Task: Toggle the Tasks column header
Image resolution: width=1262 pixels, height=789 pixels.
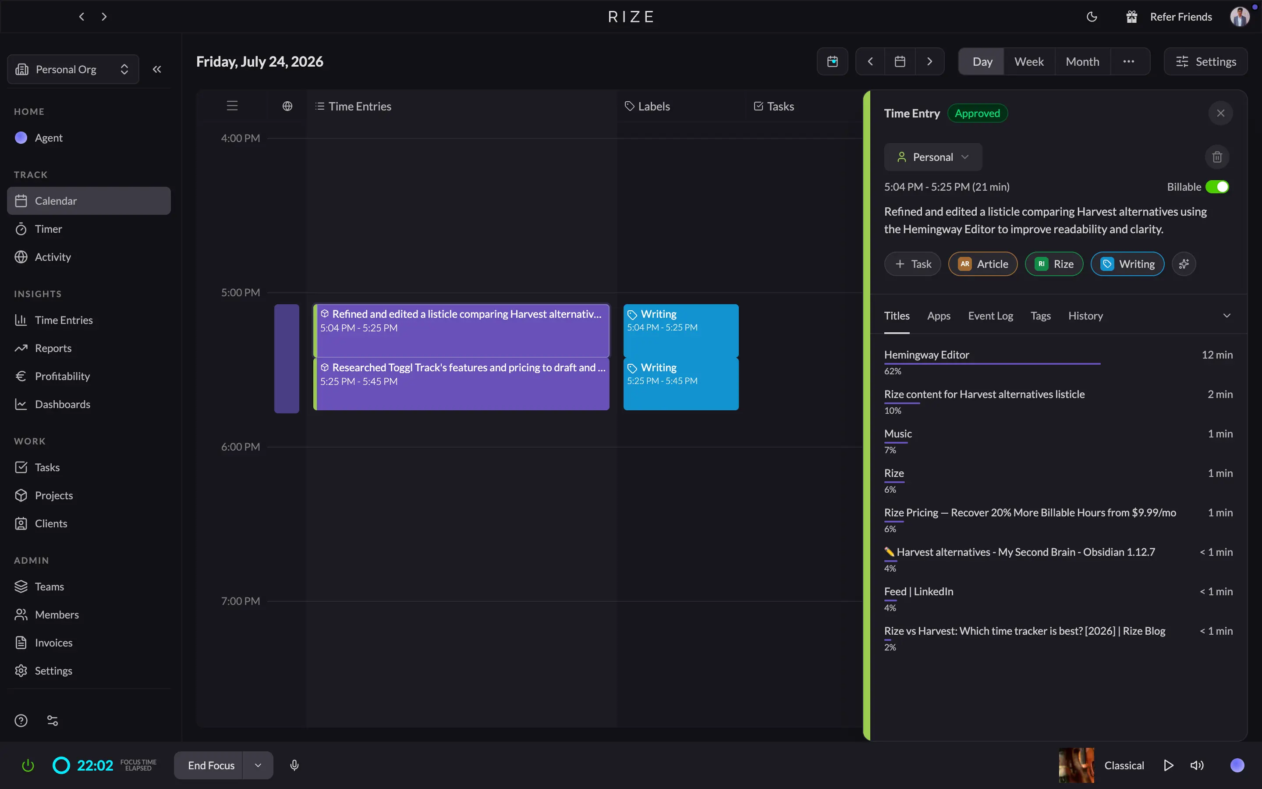Action: click(774, 107)
